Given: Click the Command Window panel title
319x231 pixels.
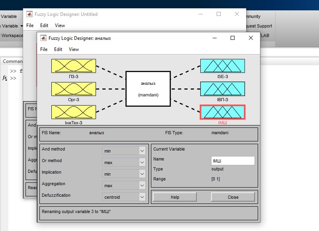Looking at the screenshot, I should click(12, 61).
